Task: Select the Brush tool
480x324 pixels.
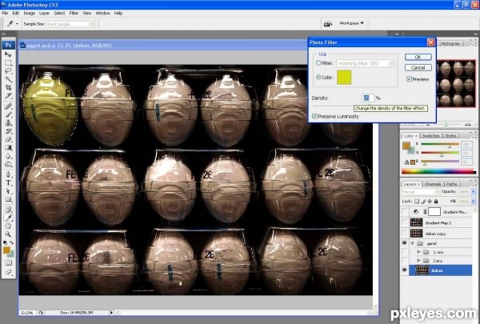Action: click(x=8, y=114)
